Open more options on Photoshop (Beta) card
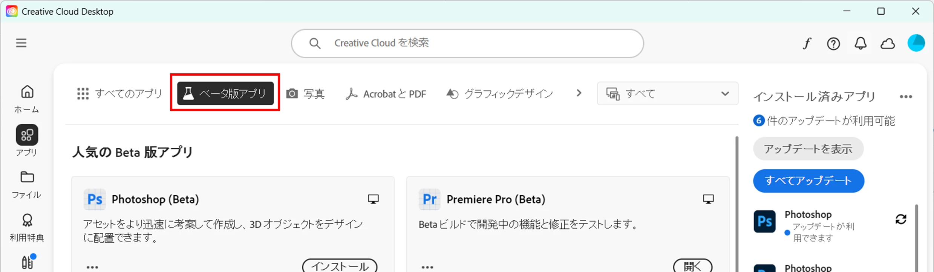934x272 pixels. [x=92, y=267]
